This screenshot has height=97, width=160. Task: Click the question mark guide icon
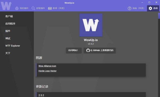point(130,8)
